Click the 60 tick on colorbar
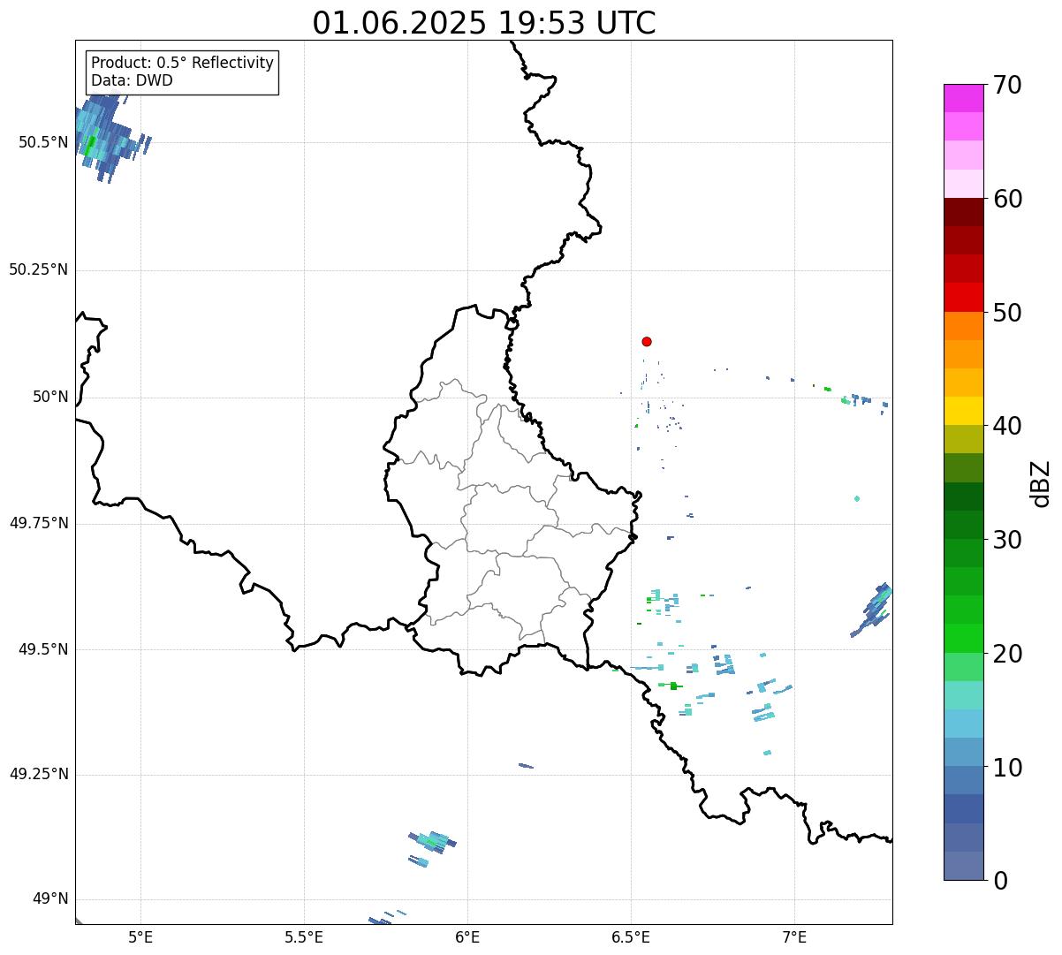 pyautogui.click(x=1007, y=199)
